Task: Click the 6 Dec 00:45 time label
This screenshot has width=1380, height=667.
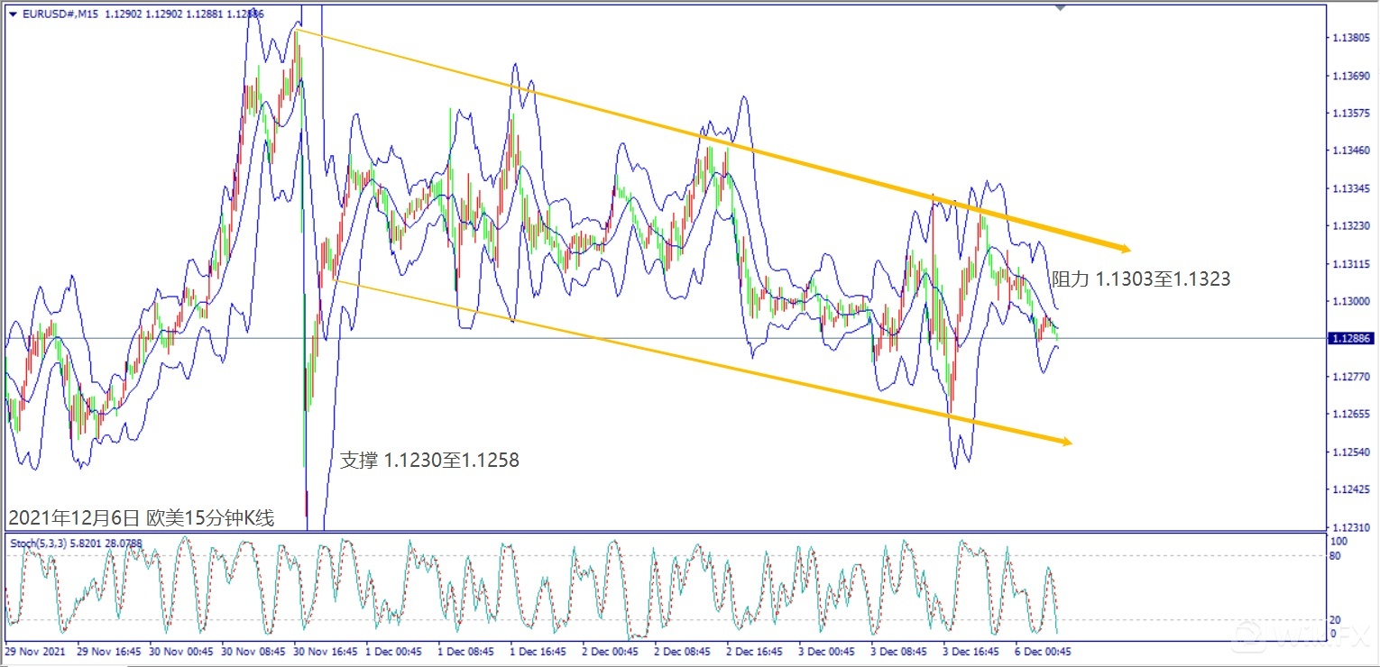Action: (x=1042, y=650)
